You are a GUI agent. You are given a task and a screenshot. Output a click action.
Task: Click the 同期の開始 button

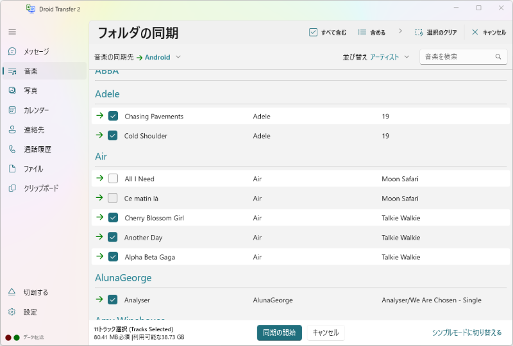pos(280,333)
